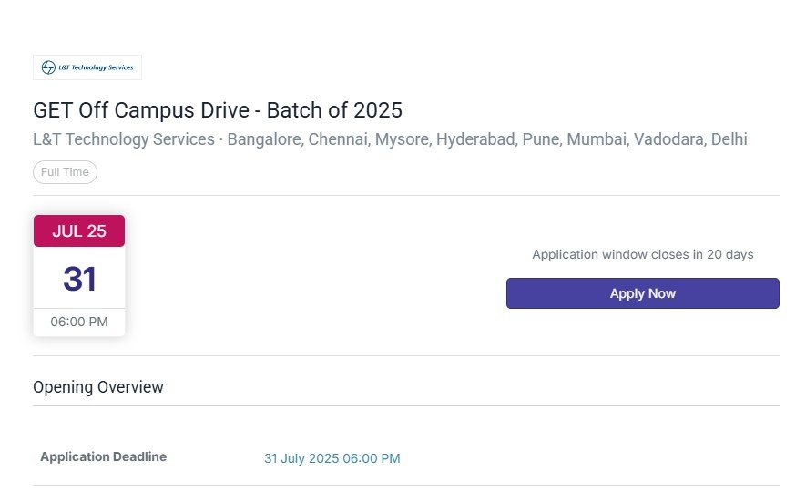Open the 31 July 2025 deadline link
806x492 pixels.
(x=332, y=458)
